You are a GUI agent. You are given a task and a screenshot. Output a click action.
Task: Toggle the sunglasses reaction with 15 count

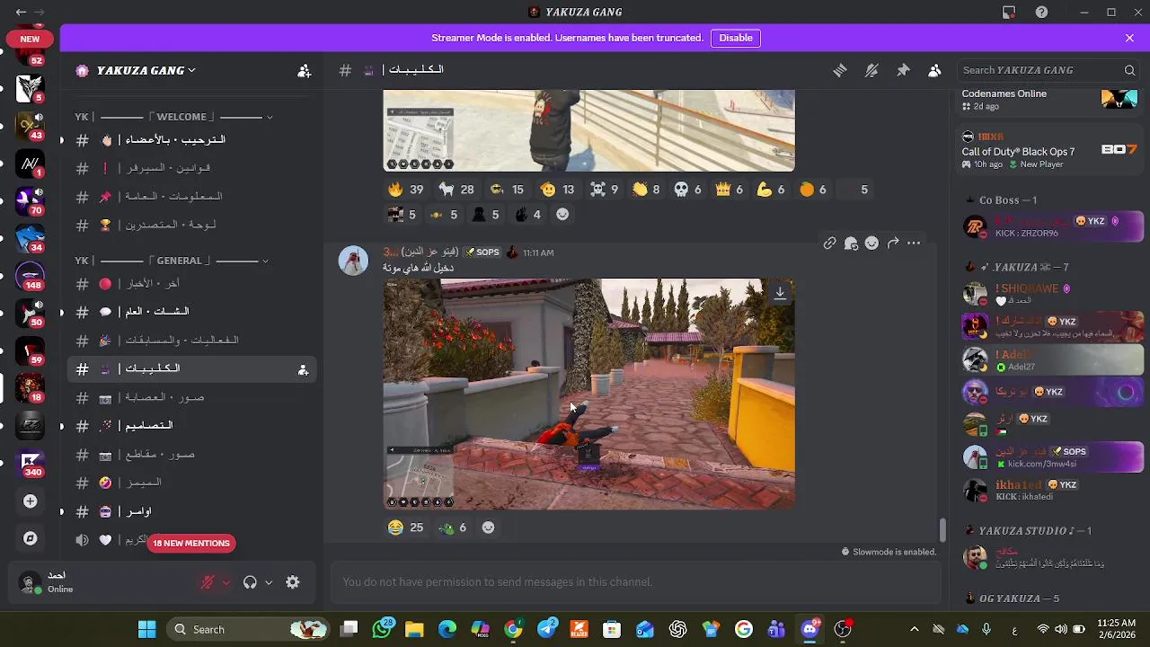[507, 190]
